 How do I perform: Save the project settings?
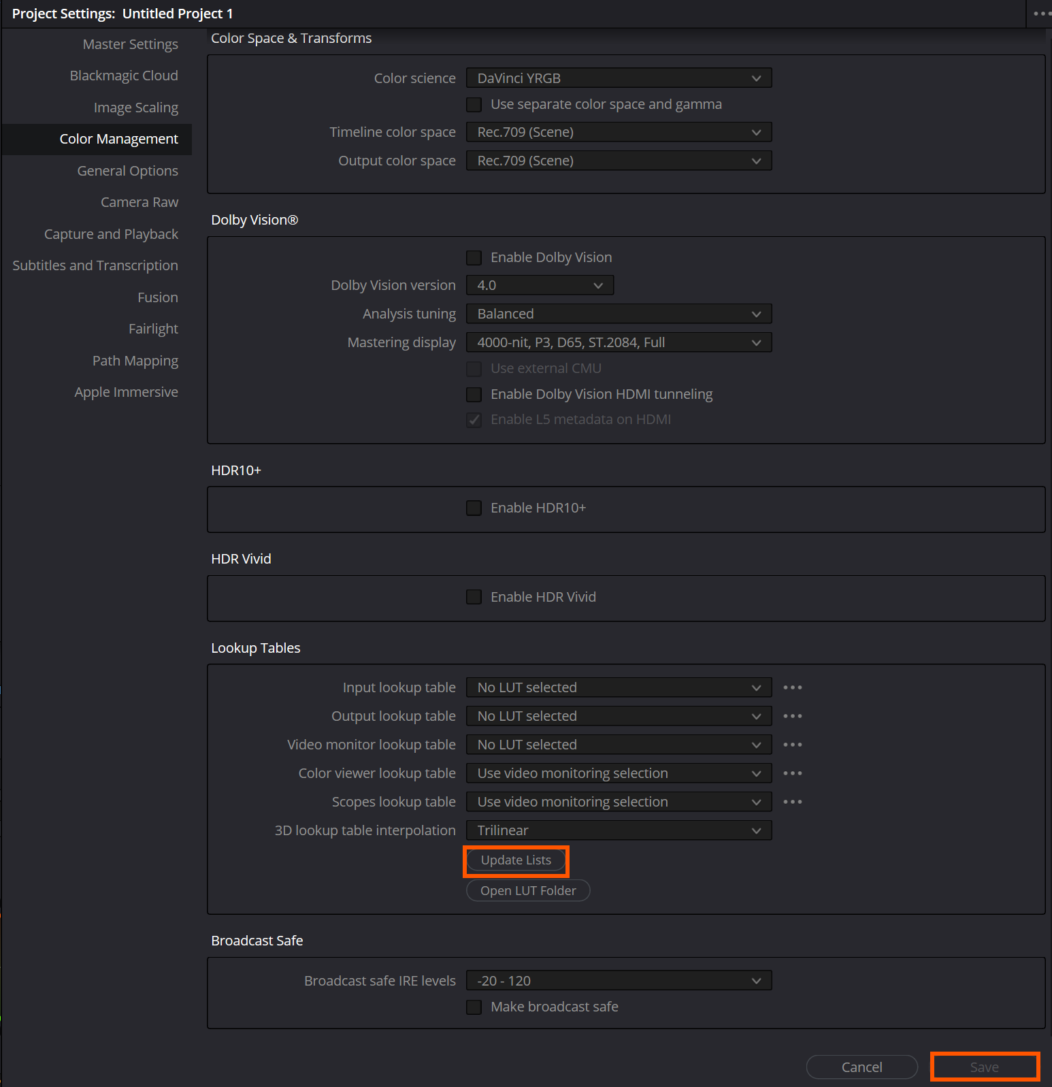(x=985, y=1067)
